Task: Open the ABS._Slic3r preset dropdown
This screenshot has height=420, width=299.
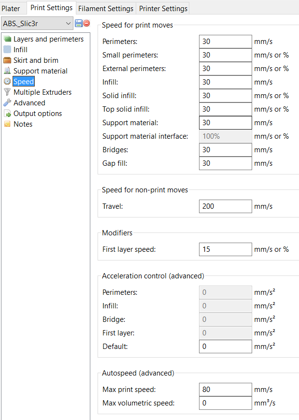Action: (37, 23)
